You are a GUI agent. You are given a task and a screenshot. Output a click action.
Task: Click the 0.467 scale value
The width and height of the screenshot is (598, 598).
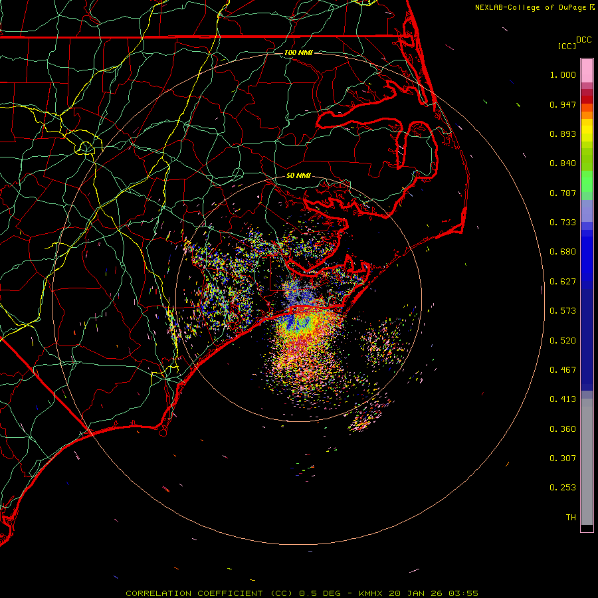pyautogui.click(x=563, y=370)
